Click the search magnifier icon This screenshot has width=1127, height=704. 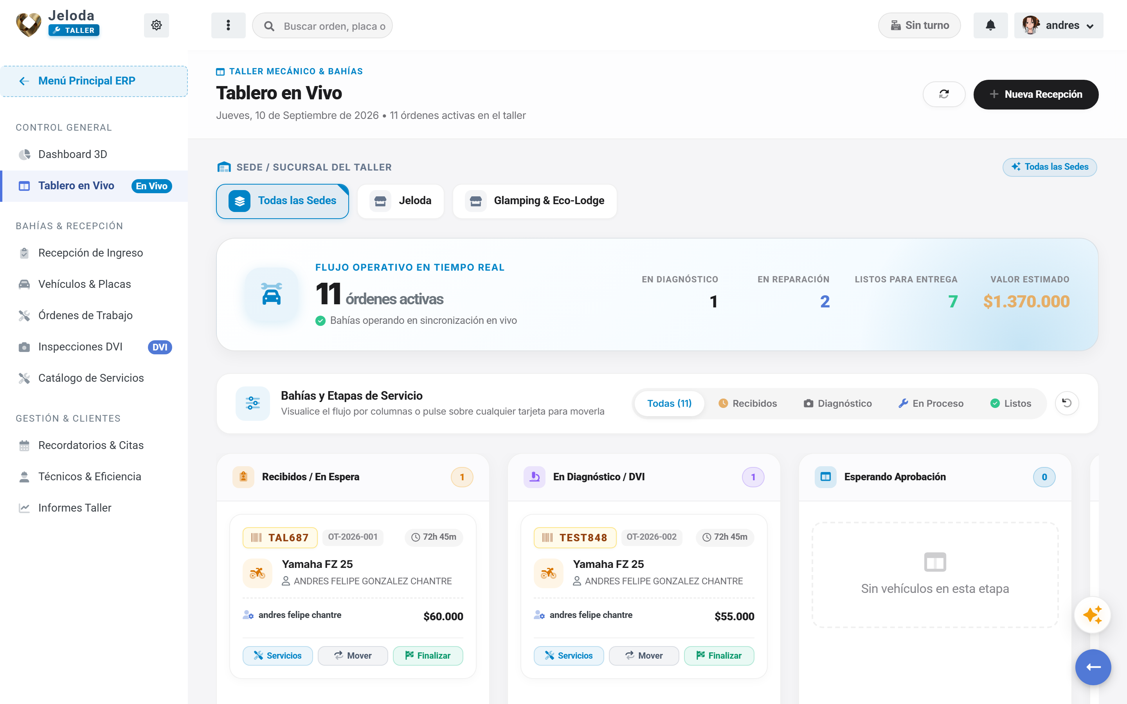(x=269, y=25)
